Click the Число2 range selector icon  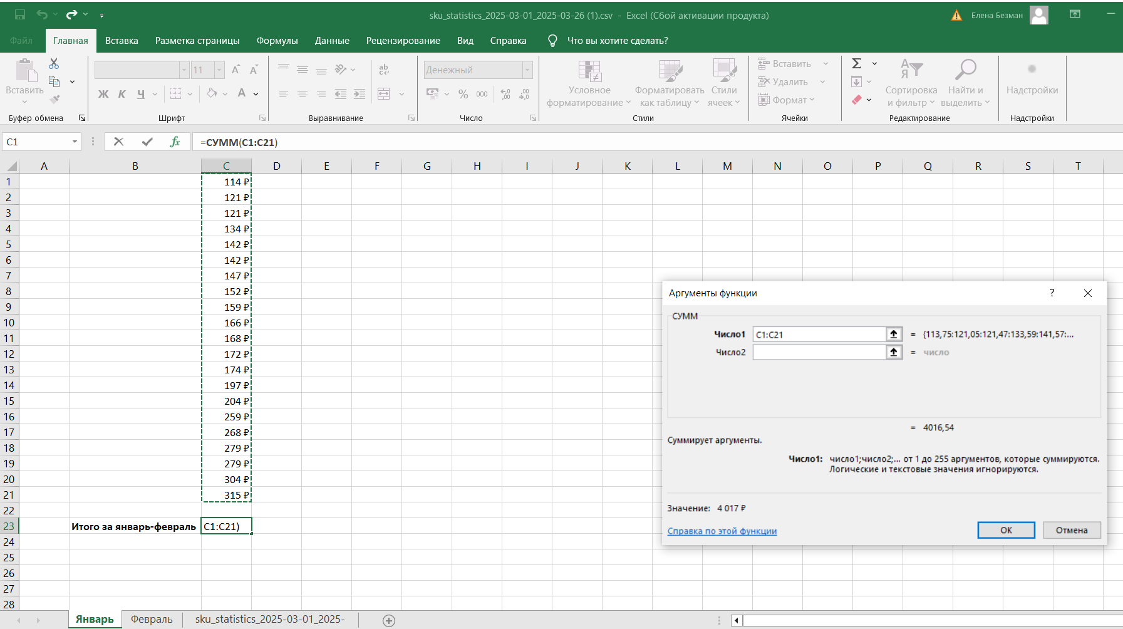[x=894, y=352]
